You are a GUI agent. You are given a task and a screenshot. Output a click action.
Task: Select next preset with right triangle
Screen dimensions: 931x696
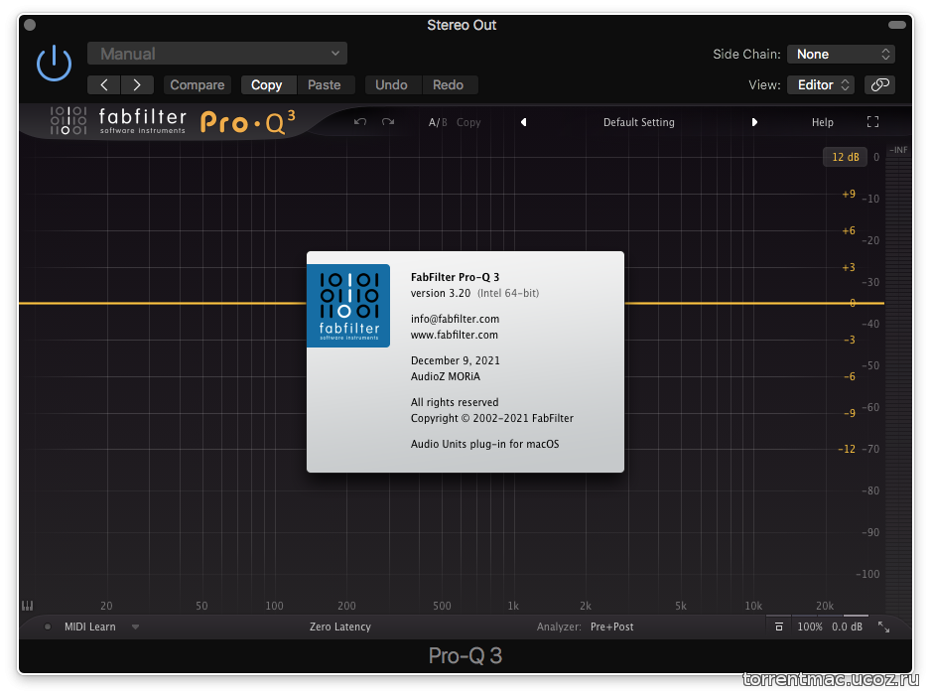(754, 122)
